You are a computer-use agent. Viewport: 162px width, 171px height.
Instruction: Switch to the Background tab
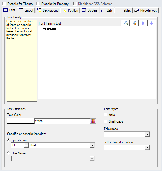coord(48,10)
